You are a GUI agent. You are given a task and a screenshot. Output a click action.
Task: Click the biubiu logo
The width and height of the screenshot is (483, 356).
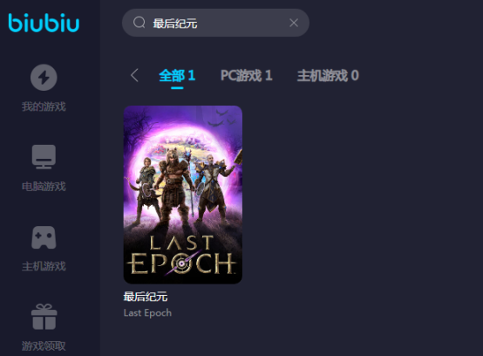tap(44, 23)
